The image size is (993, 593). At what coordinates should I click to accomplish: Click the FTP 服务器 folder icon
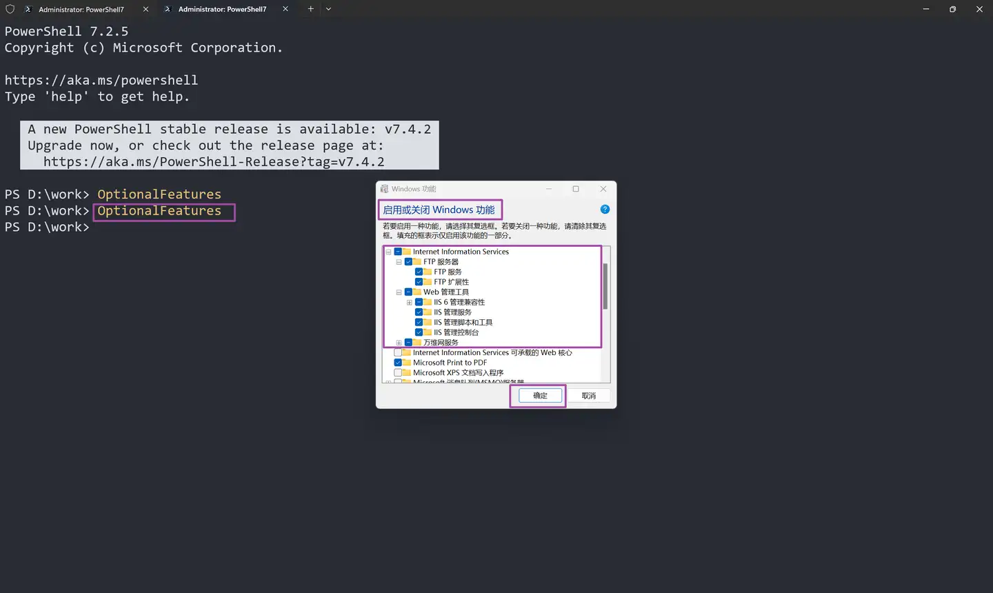click(x=417, y=262)
